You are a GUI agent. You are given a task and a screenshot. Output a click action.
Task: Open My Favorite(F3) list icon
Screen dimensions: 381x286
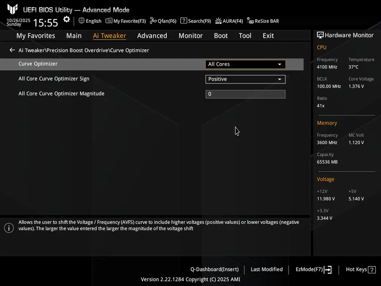(109, 21)
